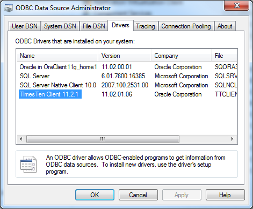The height and width of the screenshot is (209, 253).
Task: Open the System DSN tab
Action: pos(60,26)
